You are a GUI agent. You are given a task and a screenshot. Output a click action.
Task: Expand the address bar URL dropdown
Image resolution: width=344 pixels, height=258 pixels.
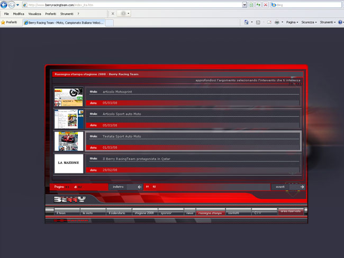(x=245, y=5)
